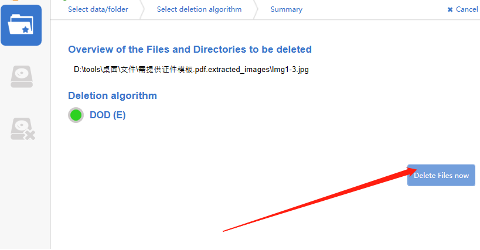Image resolution: width=480 pixels, height=250 pixels.
Task: Select the gray disk drive sidebar icon
Action: point(22,77)
